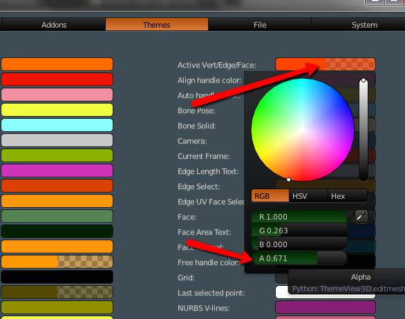Click inside the circular color wheel

click(x=303, y=130)
